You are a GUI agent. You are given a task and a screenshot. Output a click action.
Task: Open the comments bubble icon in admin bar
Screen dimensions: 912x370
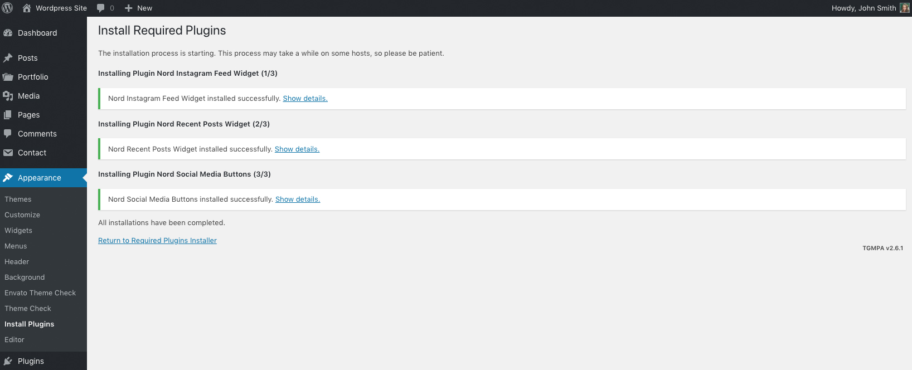click(x=101, y=8)
